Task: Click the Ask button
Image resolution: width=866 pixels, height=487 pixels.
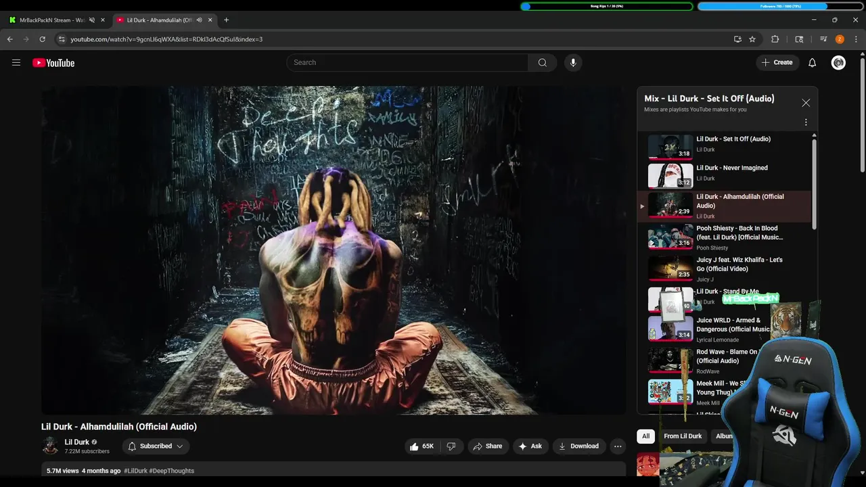Action: 530,446
